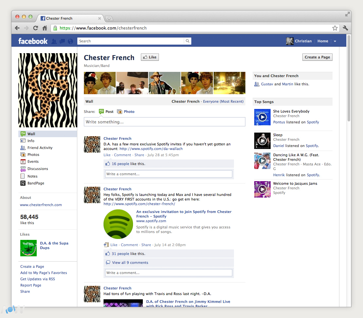Open account dropdown arrow beside Home
The height and width of the screenshot is (318, 363).
coord(335,41)
